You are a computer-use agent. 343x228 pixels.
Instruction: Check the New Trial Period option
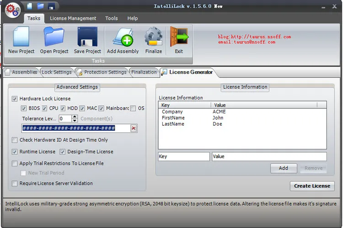click(x=23, y=173)
